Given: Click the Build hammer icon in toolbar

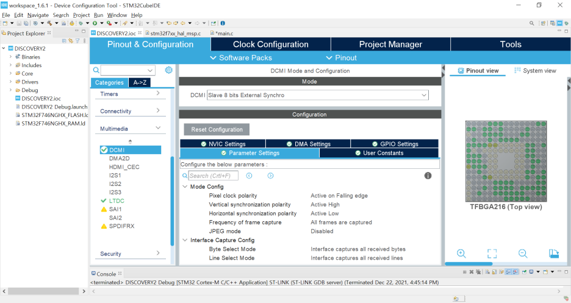Looking at the screenshot, I should point(49,23).
